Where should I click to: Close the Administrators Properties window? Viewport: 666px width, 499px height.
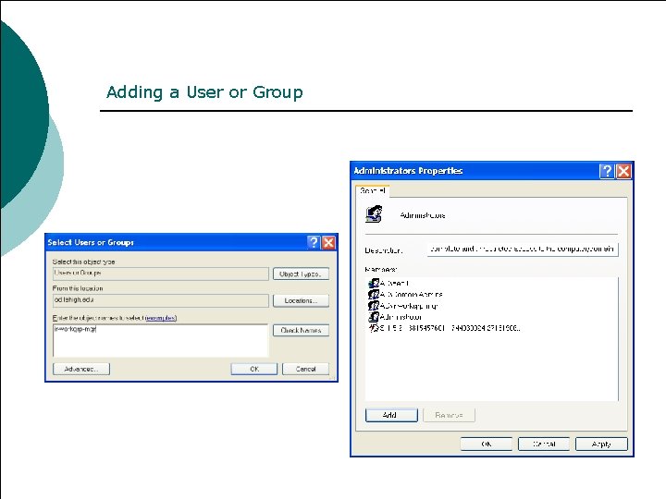pos(623,171)
